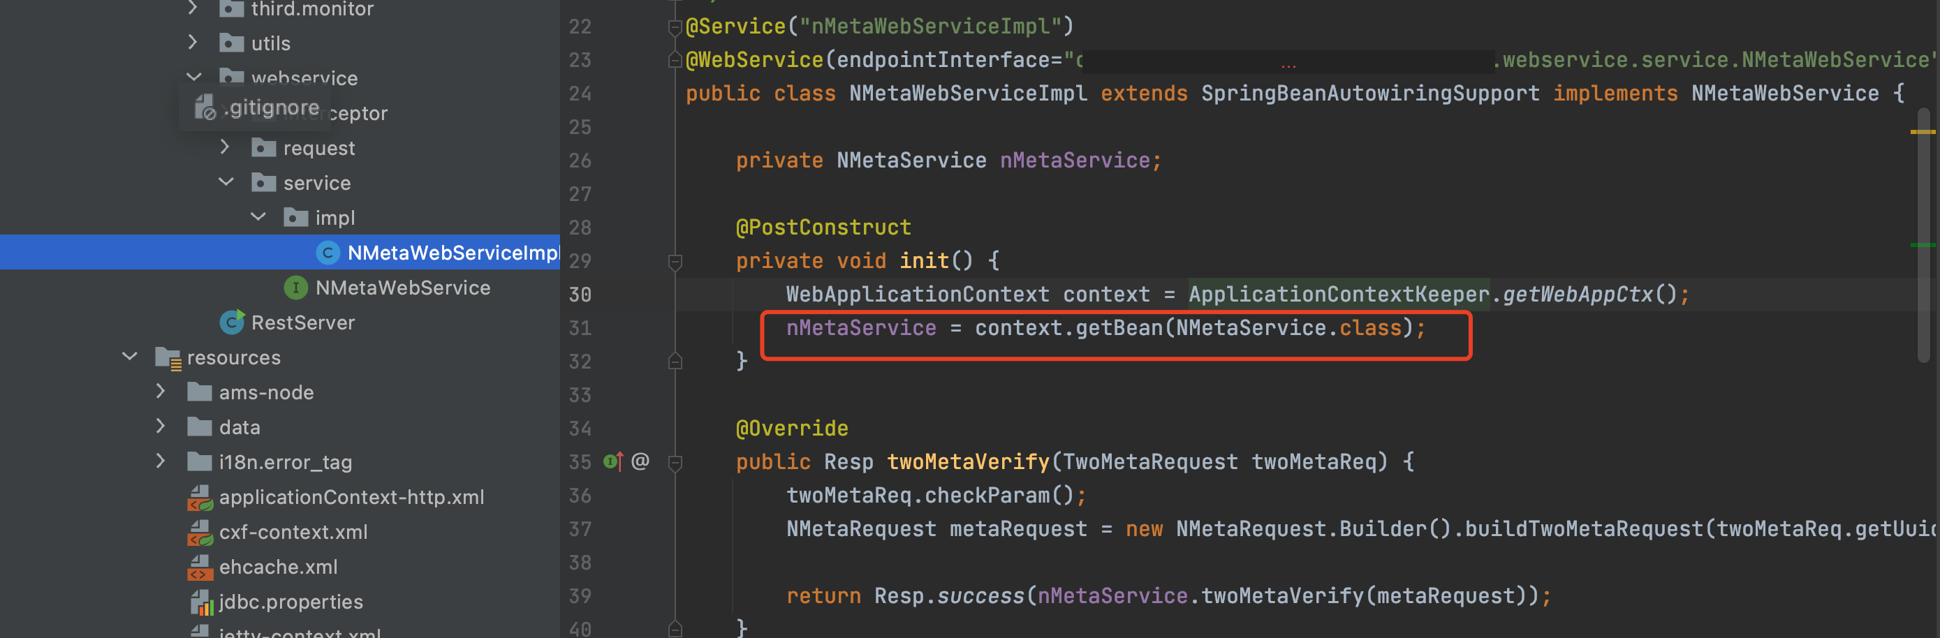Open cxf-context.xml file

[294, 532]
